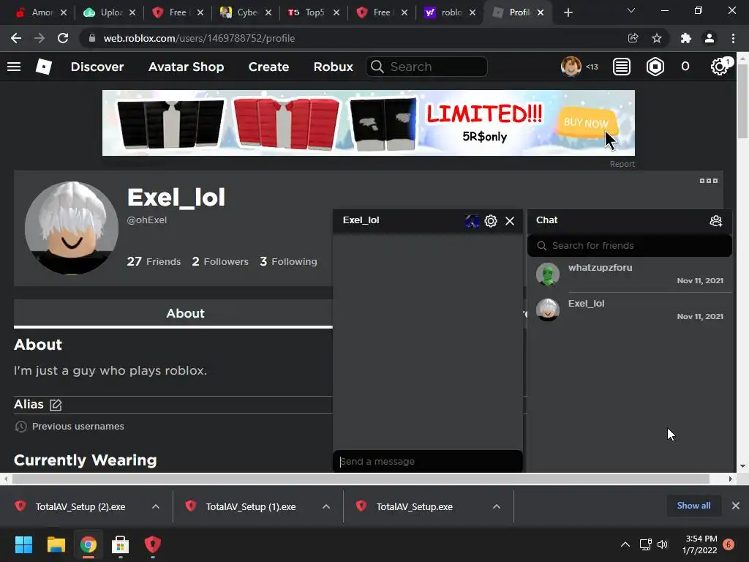Close the downloads bar
The height and width of the screenshot is (562, 749).
736,506
